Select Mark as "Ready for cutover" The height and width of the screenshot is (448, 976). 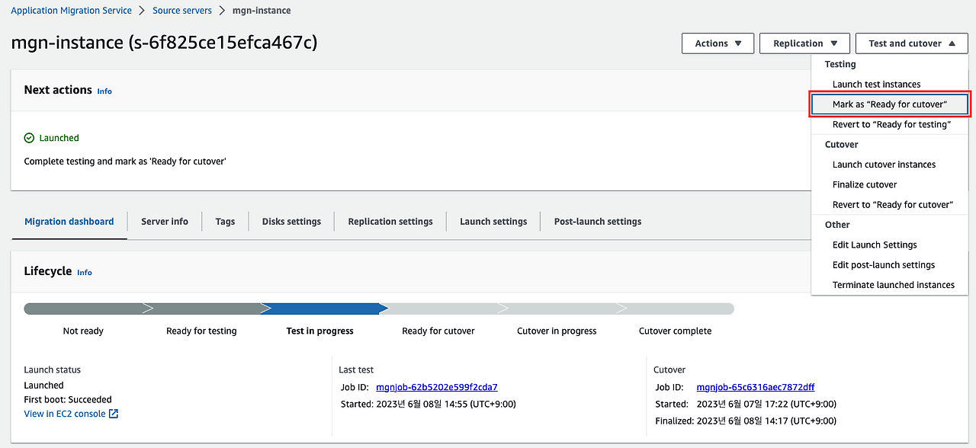[x=890, y=104]
